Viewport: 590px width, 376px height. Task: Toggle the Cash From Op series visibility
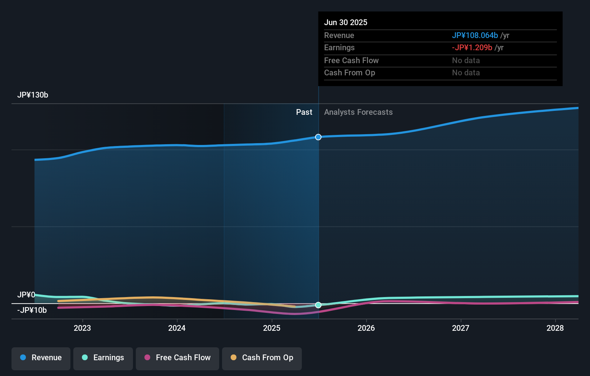point(262,358)
